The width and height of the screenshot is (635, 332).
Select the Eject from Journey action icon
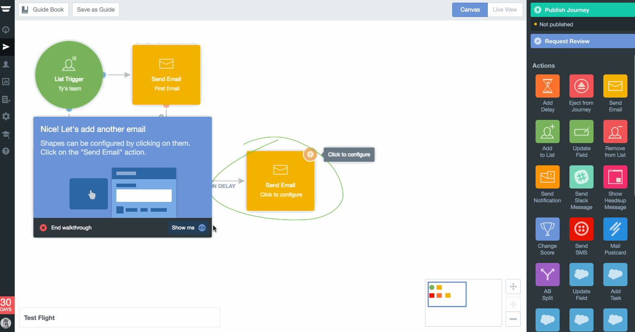tap(581, 86)
